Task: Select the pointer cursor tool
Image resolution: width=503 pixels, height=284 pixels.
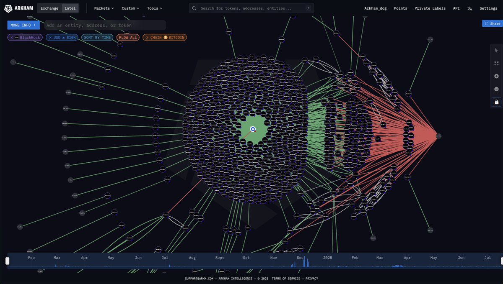Action: (497, 51)
